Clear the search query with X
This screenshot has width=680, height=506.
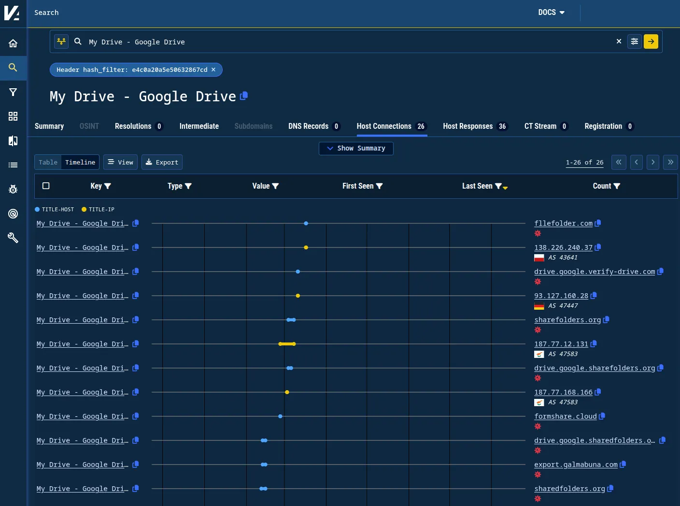click(619, 41)
